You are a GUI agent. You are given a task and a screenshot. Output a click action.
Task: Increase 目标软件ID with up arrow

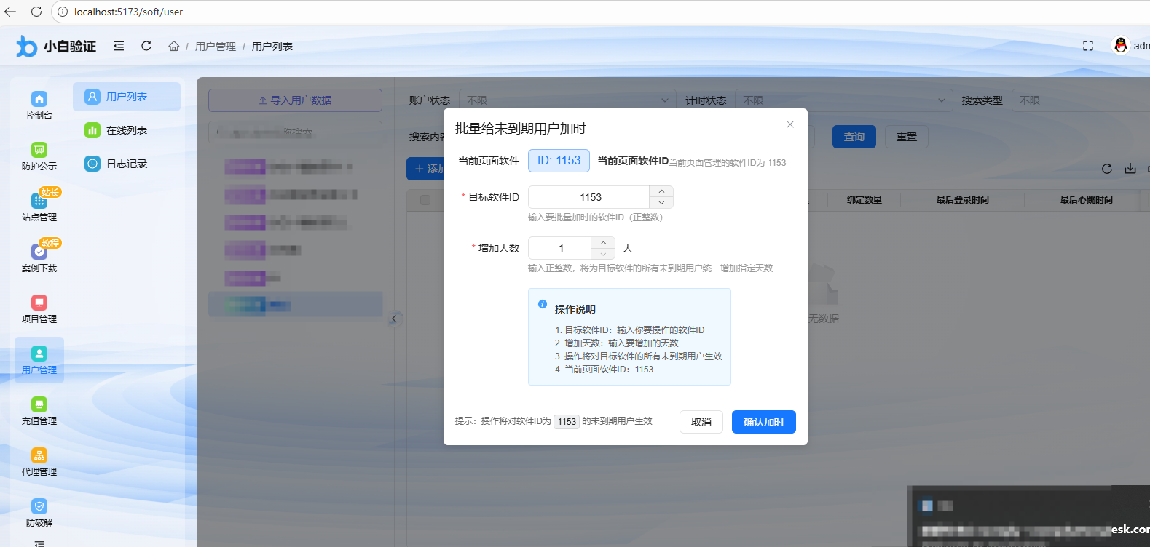point(661,191)
